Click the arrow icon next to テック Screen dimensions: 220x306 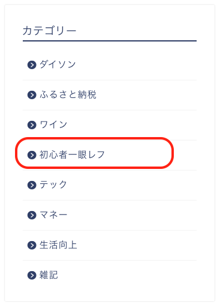[x=32, y=185]
